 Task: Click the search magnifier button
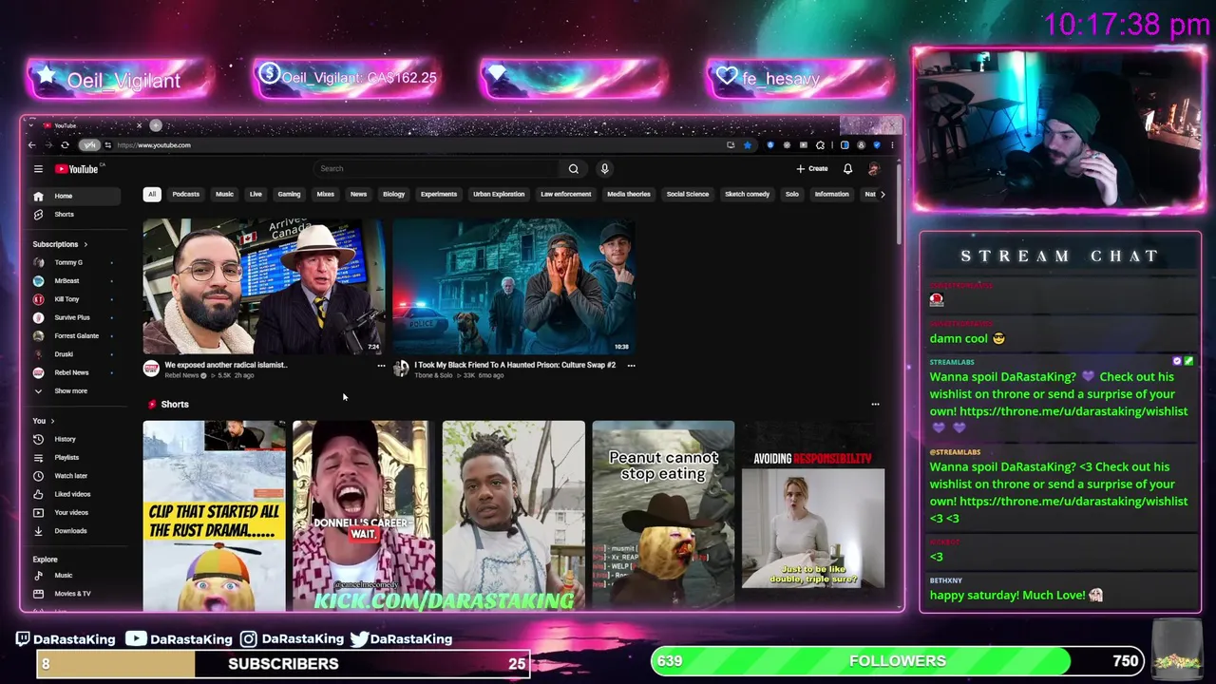pyautogui.click(x=574, y=169)
